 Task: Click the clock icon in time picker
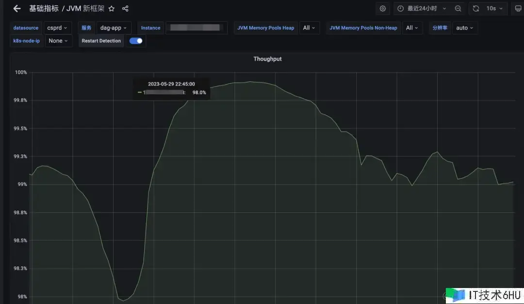click(x=401, y=9)
